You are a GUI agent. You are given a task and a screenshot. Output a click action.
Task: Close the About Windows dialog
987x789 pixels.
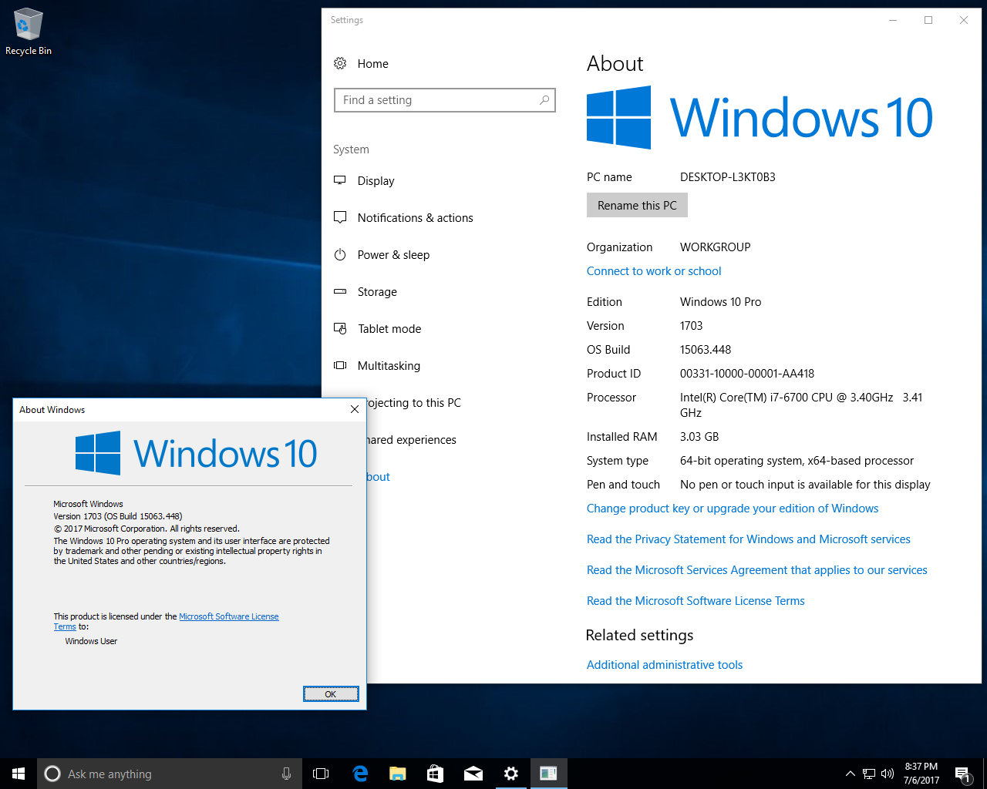(355, 409)
